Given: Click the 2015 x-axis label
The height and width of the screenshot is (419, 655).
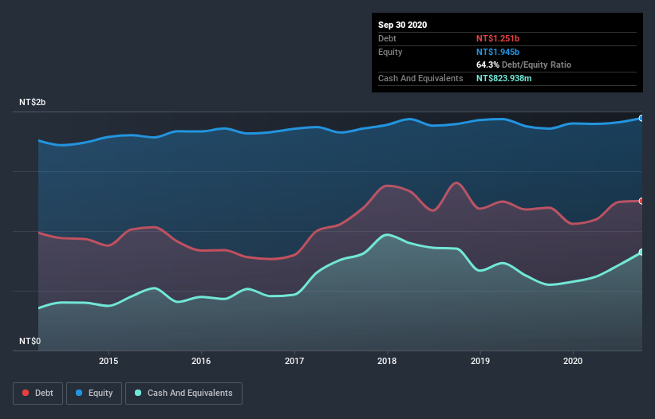Looking at the screenshot, I should [x=109, y=361].
